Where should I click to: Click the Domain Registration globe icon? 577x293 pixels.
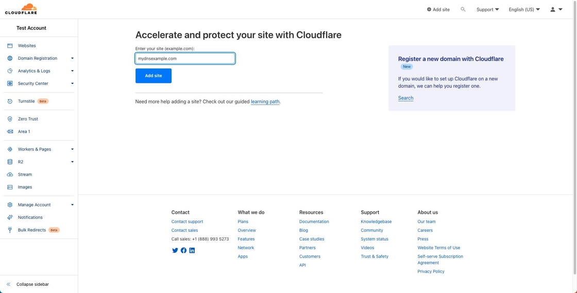10,58
